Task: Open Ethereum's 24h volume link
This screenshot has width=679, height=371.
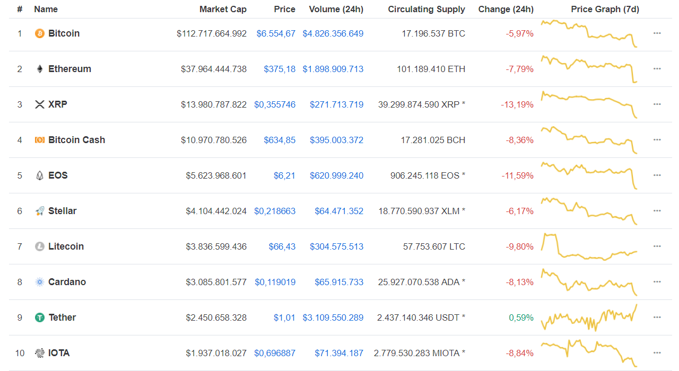Action: coord(333,68)
